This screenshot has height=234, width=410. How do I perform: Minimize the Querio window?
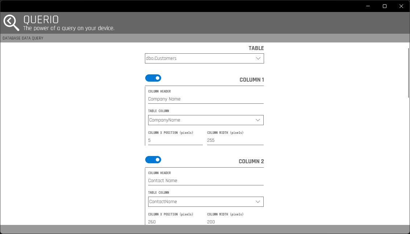coord(368,6)
